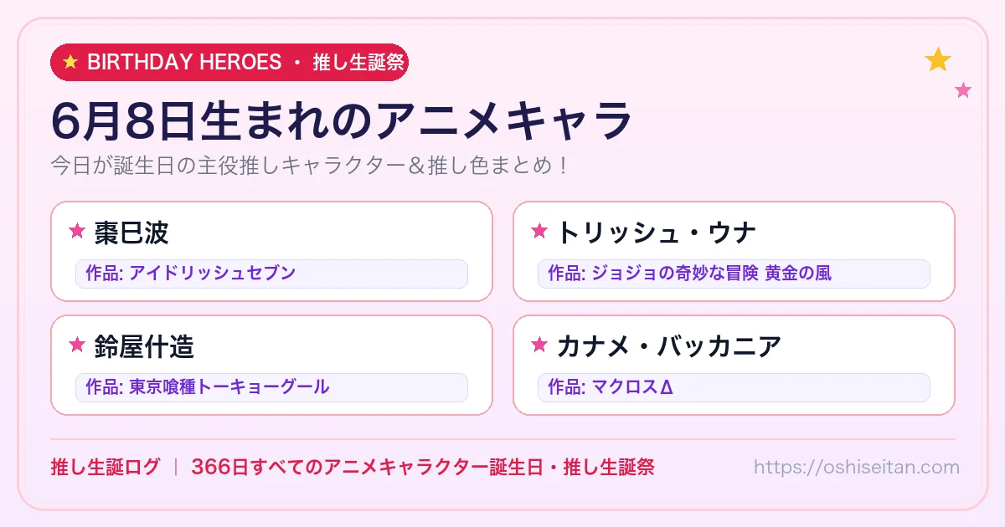Visit the https://oshiseitan.com link

click(856, 467)
